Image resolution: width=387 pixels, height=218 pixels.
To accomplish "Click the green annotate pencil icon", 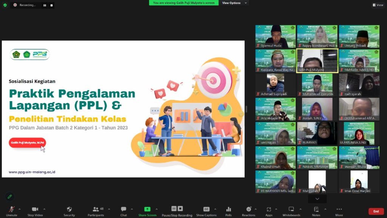I will click(9, 197).
